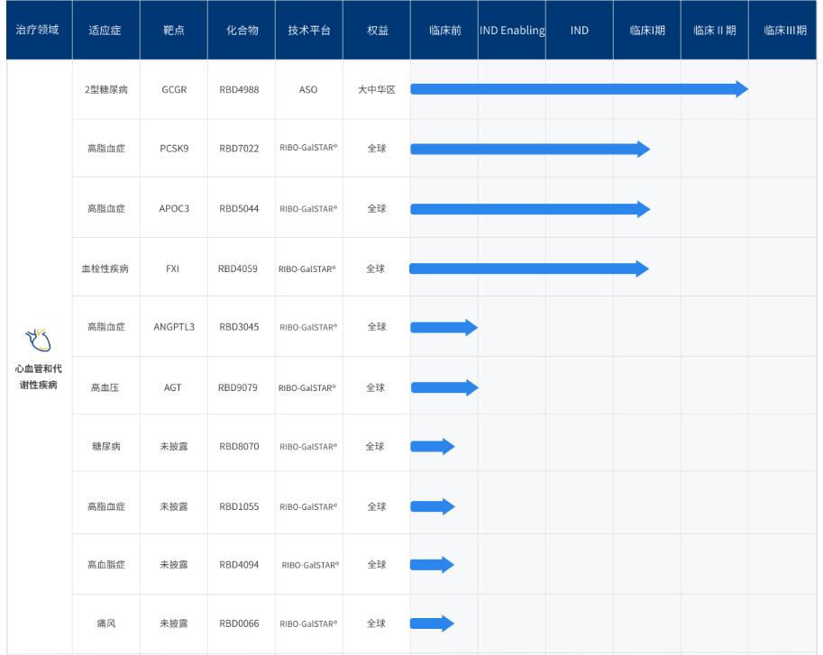The width and height of the screenshot is (823, 655).
Task: Select the 大中华区 rights cell
Action: (376, 90)
